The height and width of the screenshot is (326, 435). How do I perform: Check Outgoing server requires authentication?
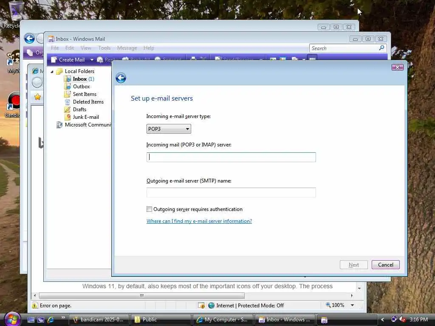[149, 209]
